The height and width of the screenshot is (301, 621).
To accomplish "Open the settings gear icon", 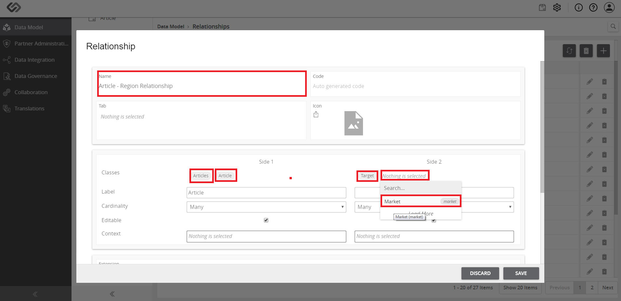I will tap(557, 7).
